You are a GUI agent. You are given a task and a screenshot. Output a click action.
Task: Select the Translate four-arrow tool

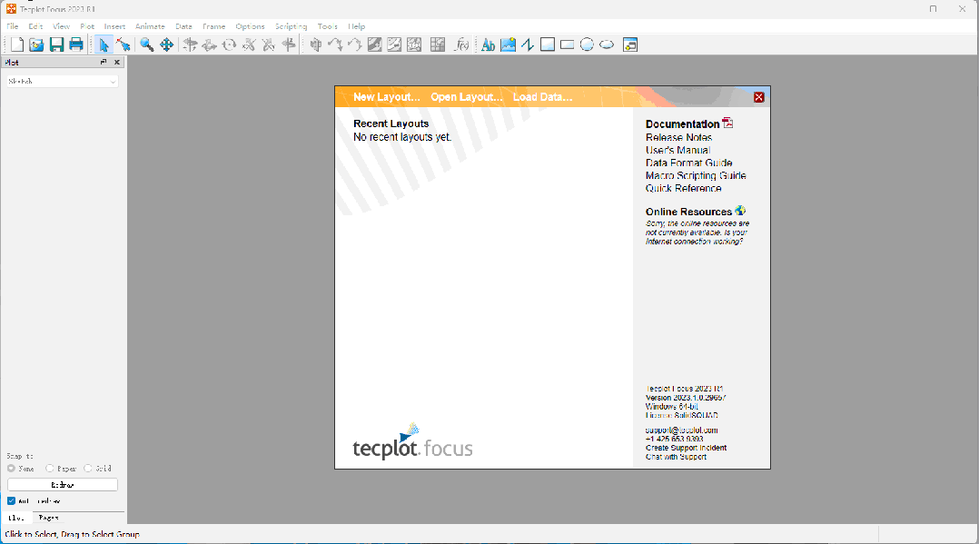tap(167, 45)
